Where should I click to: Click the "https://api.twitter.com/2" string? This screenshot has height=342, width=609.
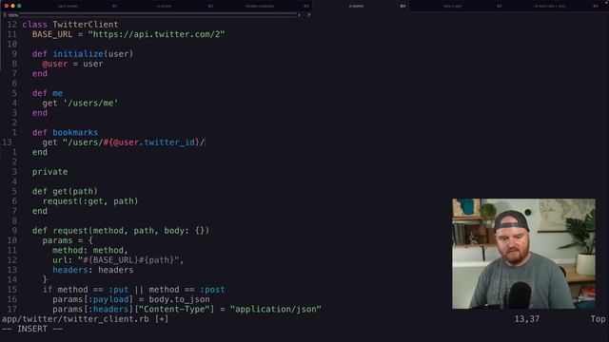pos(156,34)
